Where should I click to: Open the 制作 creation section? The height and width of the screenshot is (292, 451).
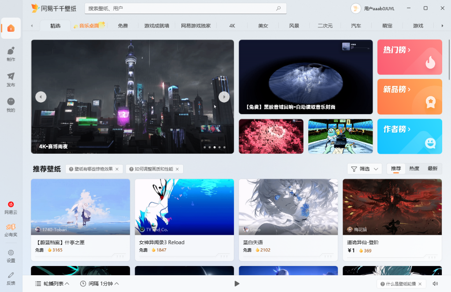11,54
